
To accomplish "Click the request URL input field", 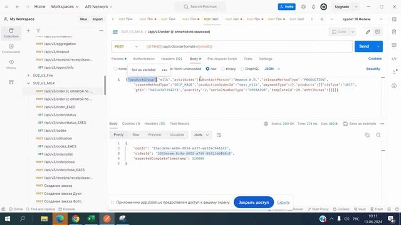I will [x=247, y=47].
